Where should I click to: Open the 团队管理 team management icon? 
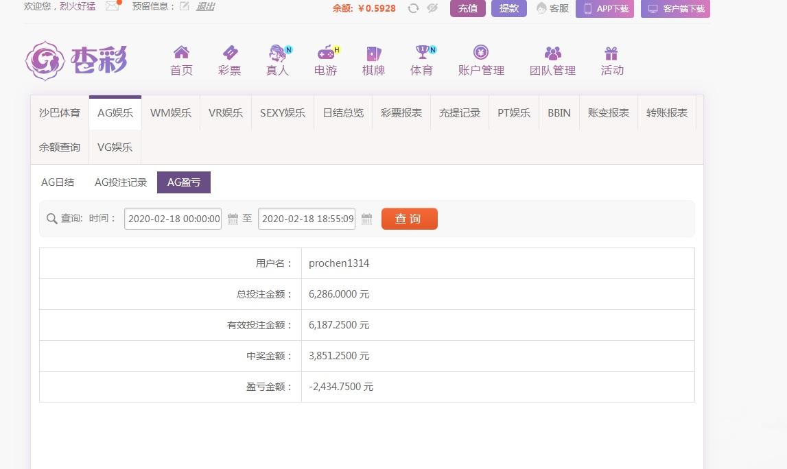[553, 60]
